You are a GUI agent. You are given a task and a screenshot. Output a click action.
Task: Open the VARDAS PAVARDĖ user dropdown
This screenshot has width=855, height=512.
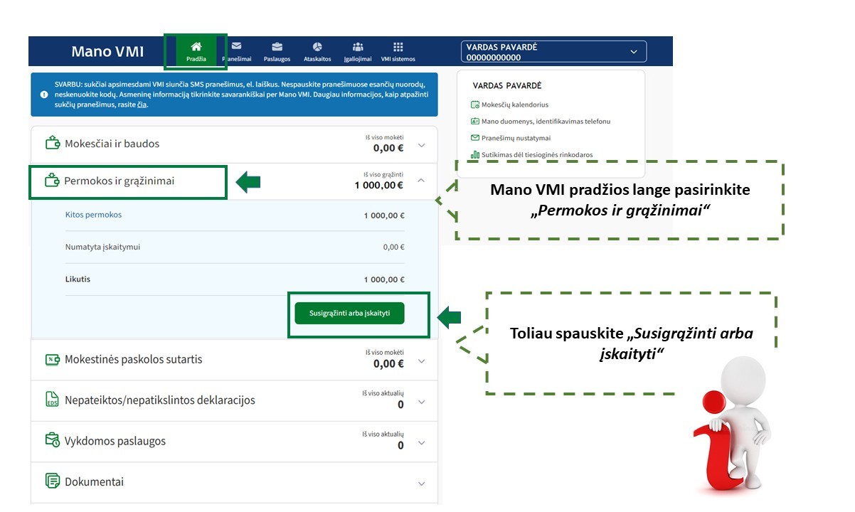coord(633,52)
